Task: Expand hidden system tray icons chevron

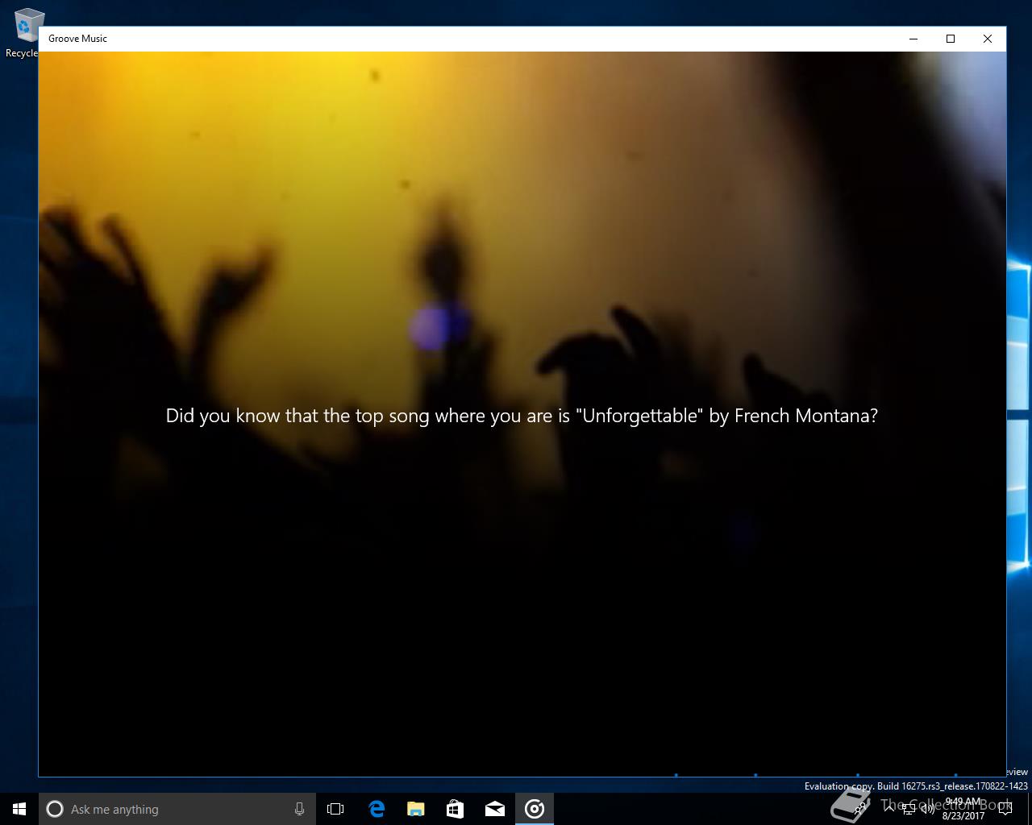Action: click(x=889, y=809)
